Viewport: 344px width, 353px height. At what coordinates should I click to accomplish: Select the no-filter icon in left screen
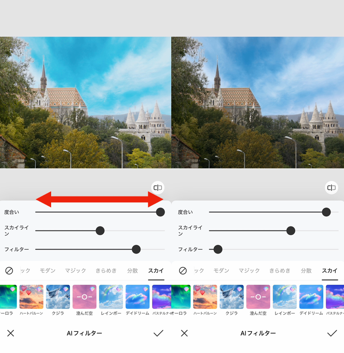[9, 270]
